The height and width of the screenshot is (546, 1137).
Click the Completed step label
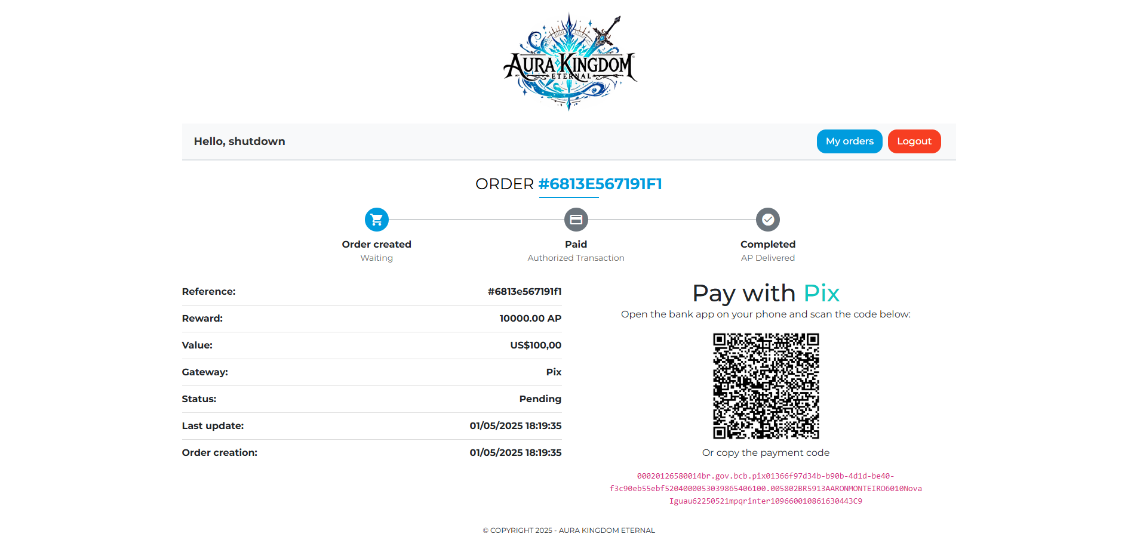click(x=768, y=244)
